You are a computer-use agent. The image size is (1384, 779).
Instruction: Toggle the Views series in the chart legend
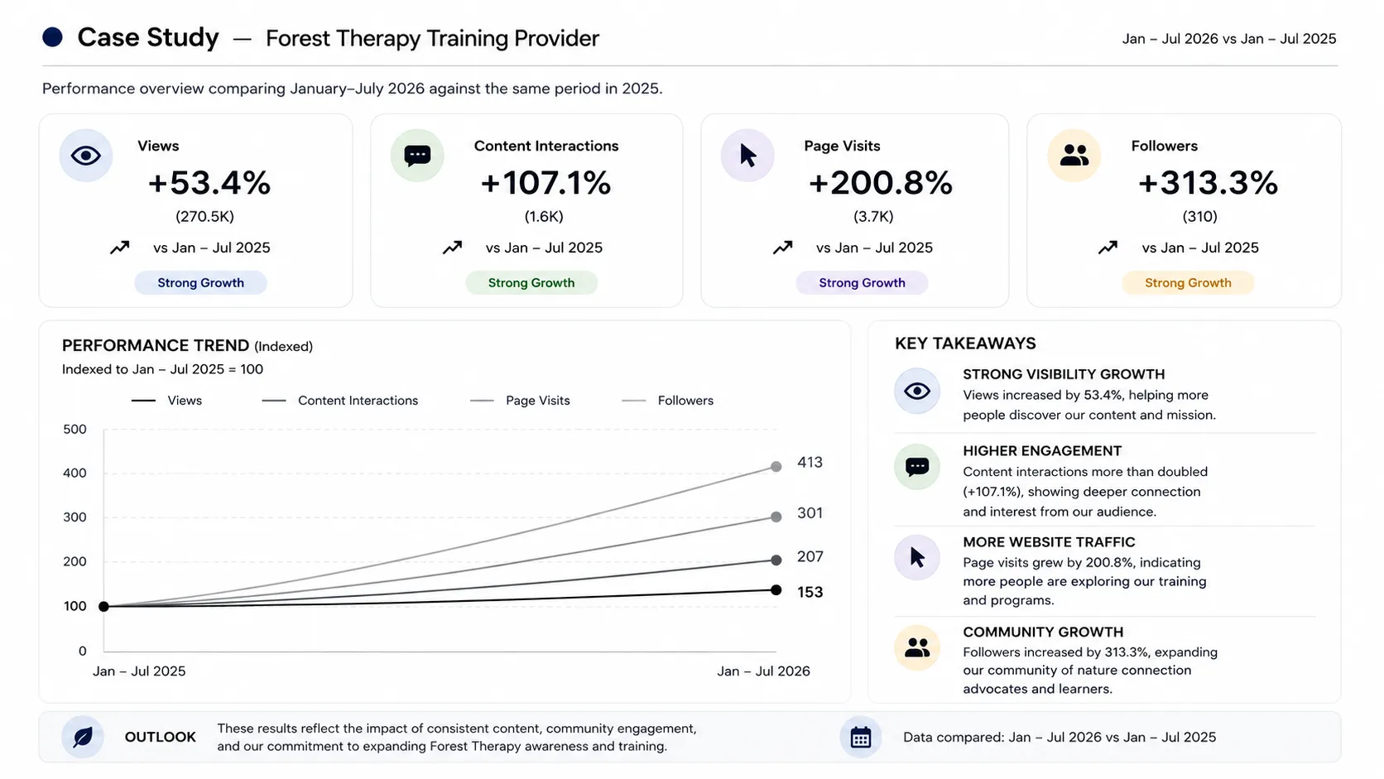[166, 401]
